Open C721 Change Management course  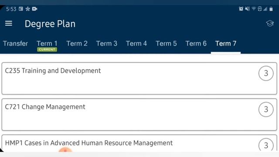[x=139, y=114]
